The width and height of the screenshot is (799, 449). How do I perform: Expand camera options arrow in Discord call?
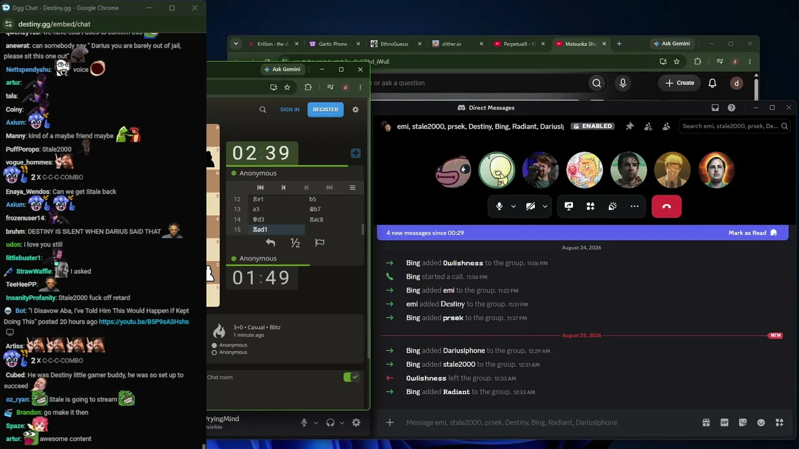[545, 206]
